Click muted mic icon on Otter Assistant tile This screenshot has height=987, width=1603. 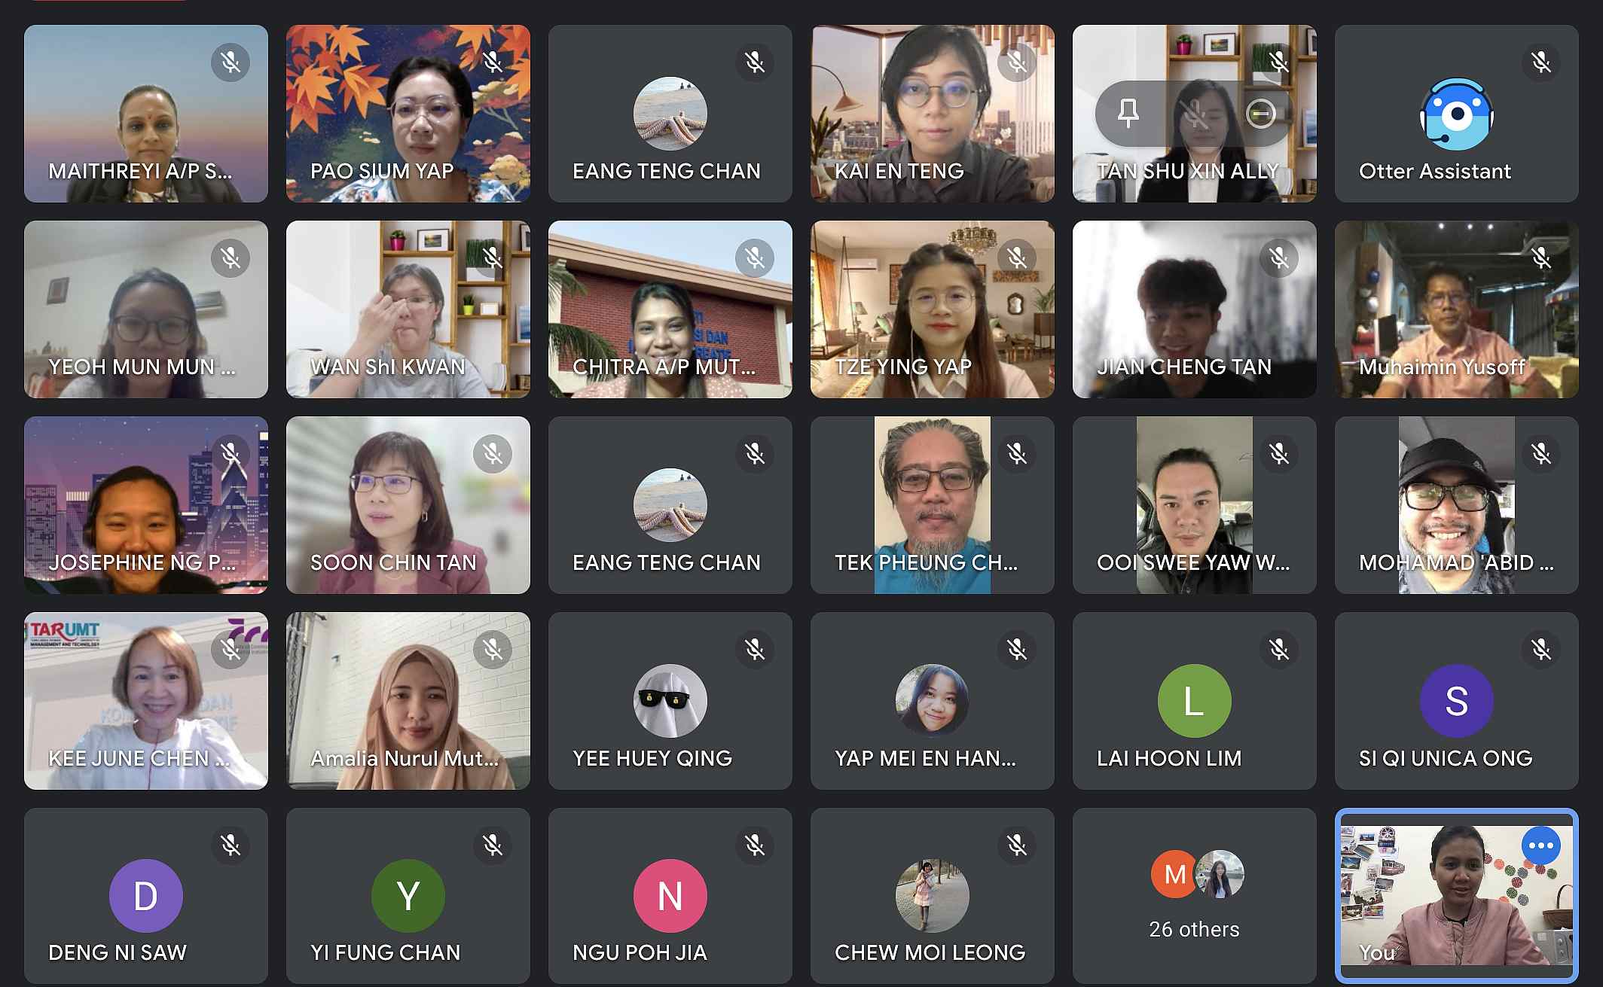point(1540,62)
